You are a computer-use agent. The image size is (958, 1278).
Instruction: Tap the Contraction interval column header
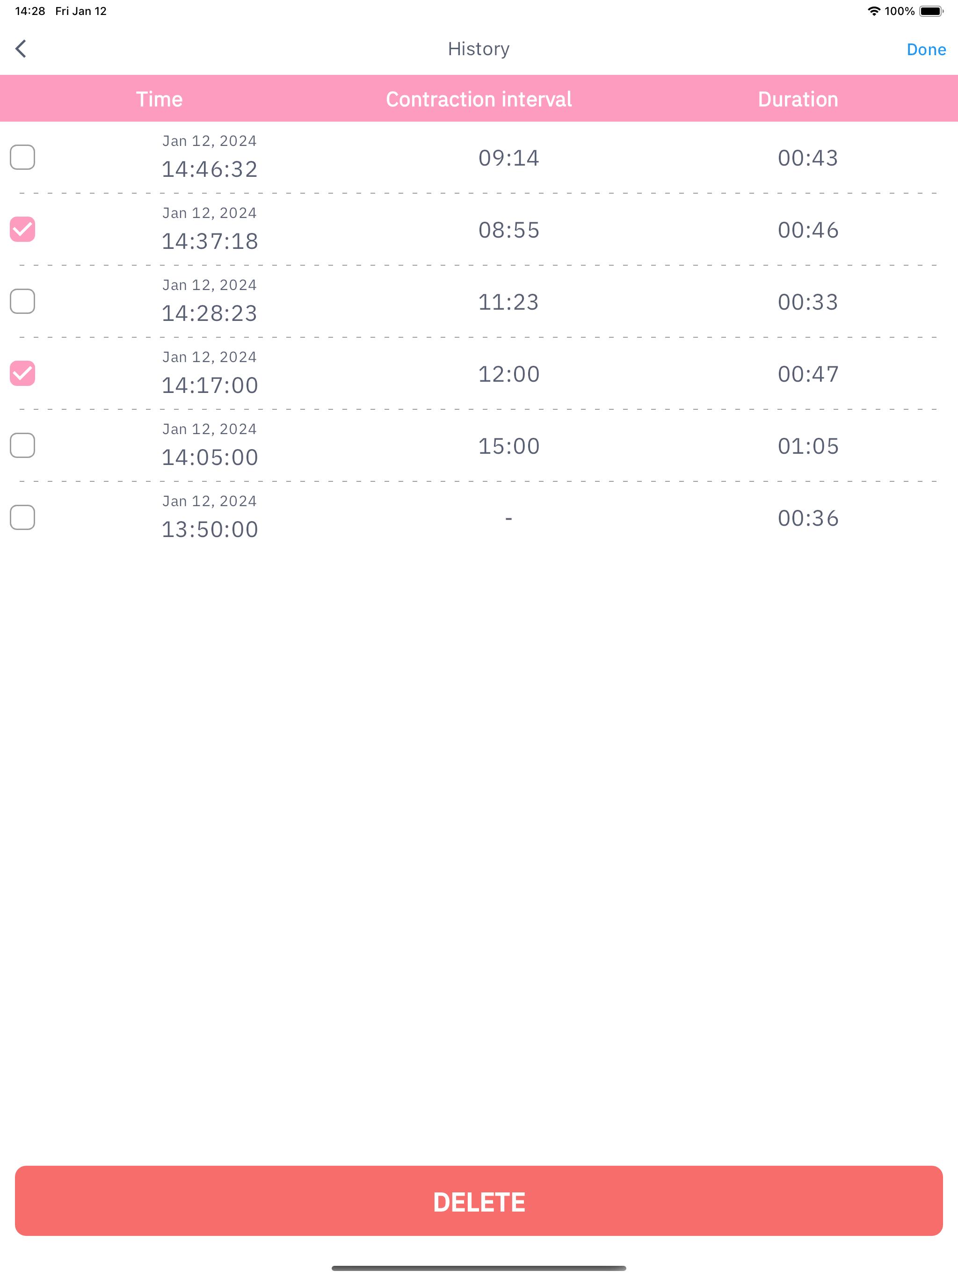coord(479,99)
